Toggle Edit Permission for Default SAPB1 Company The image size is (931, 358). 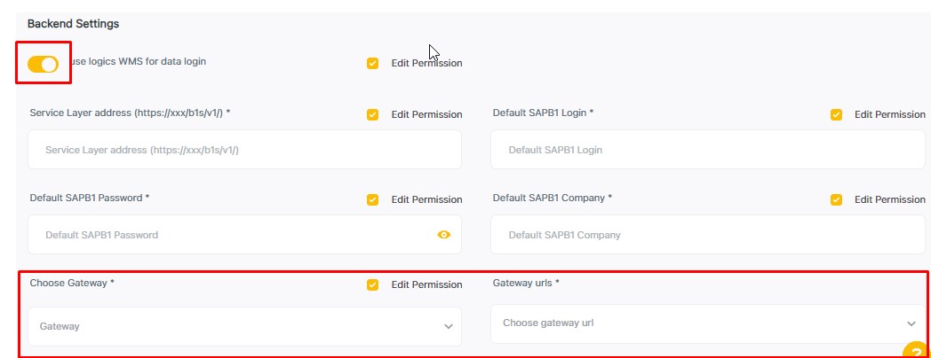pos(836,199)
